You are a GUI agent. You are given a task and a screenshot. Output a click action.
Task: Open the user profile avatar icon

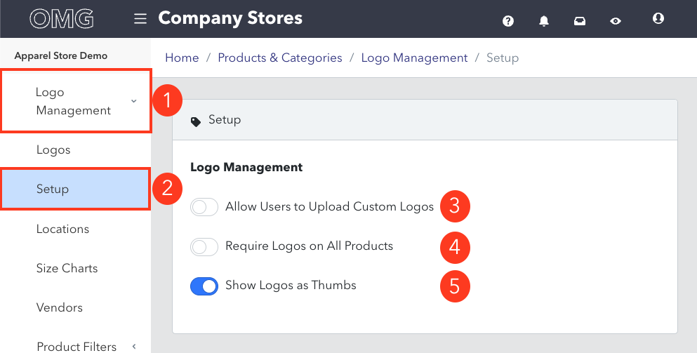point(658,18)
